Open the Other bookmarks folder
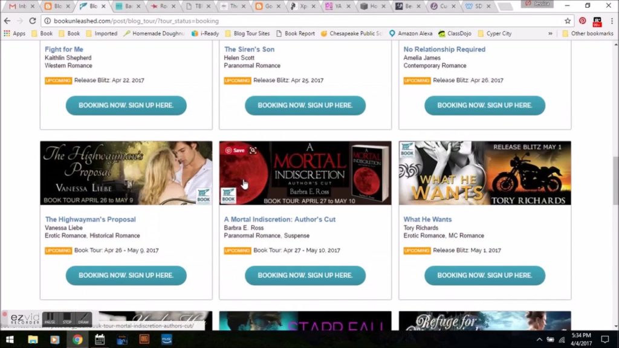 coord(588,34)
